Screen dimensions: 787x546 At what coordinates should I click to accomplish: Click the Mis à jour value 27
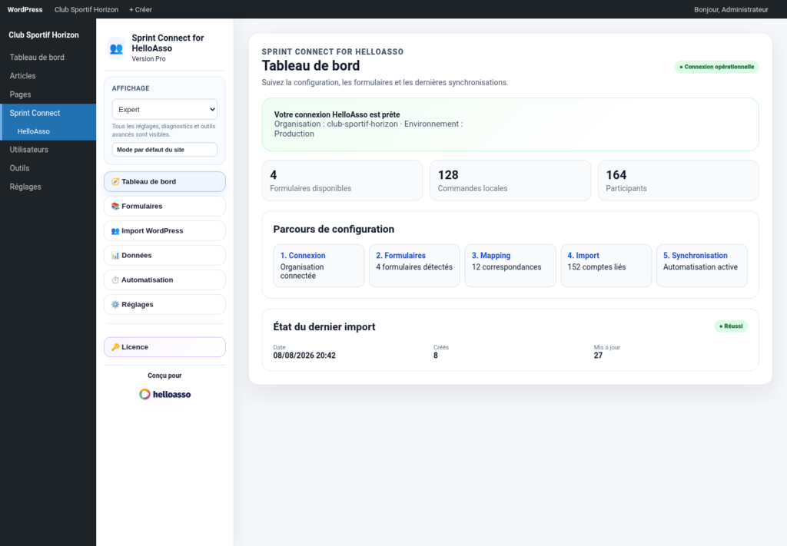[x=598, y=356]
